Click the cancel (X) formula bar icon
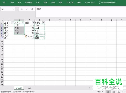The width and height of the screenshot is (126, 93). pyautogui.click(x=22, y=9)
